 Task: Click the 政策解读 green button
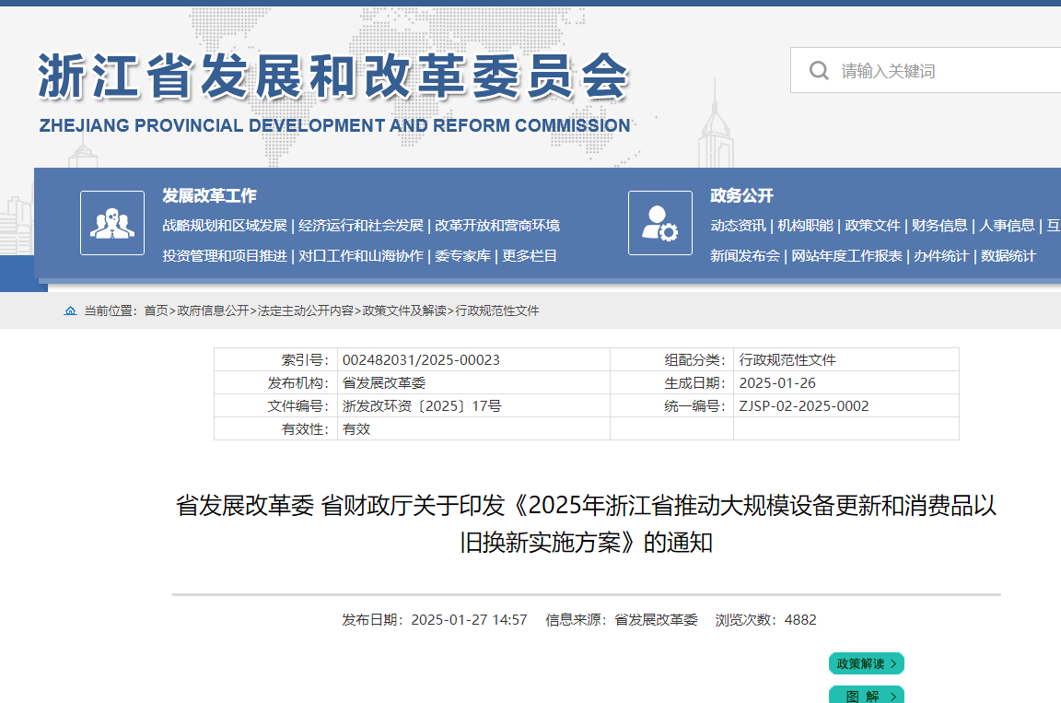(866, 663)
